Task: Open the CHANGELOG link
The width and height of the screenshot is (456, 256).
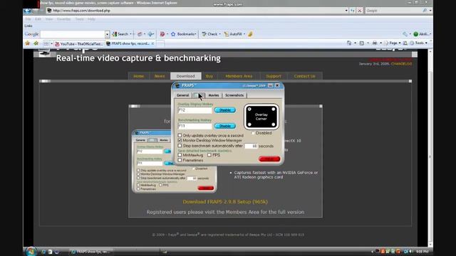Action: point(401,64)
